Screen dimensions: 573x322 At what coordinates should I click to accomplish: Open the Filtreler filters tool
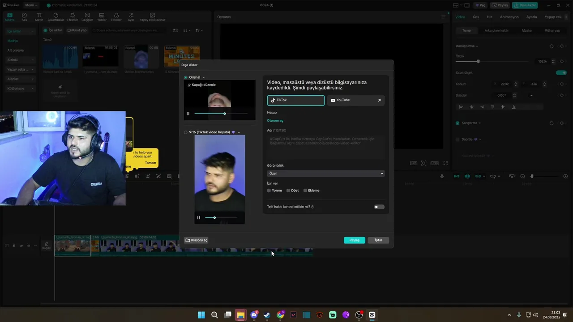click(116, 17)
